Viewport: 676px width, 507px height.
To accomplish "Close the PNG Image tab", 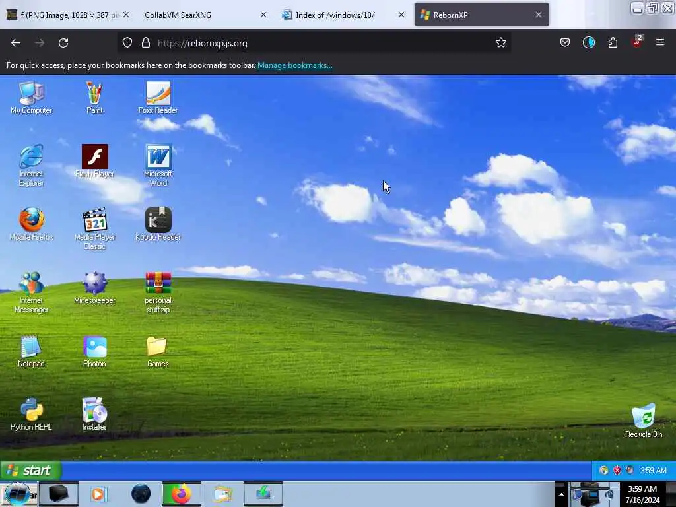I will 126,15.
